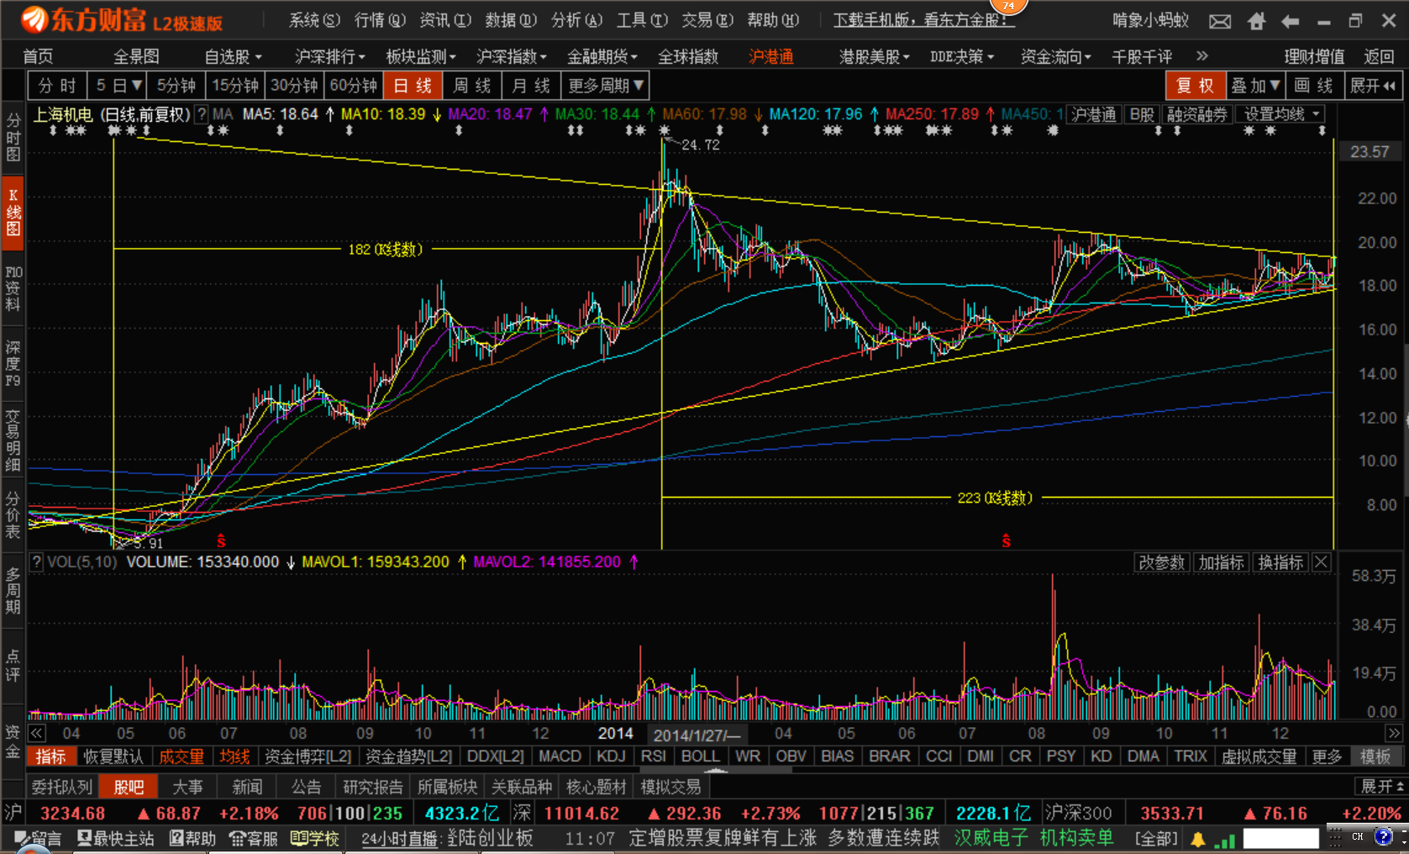Screen dimensions: 1409x854
Task: Click 返回 button
Action: pos(1379,56)
